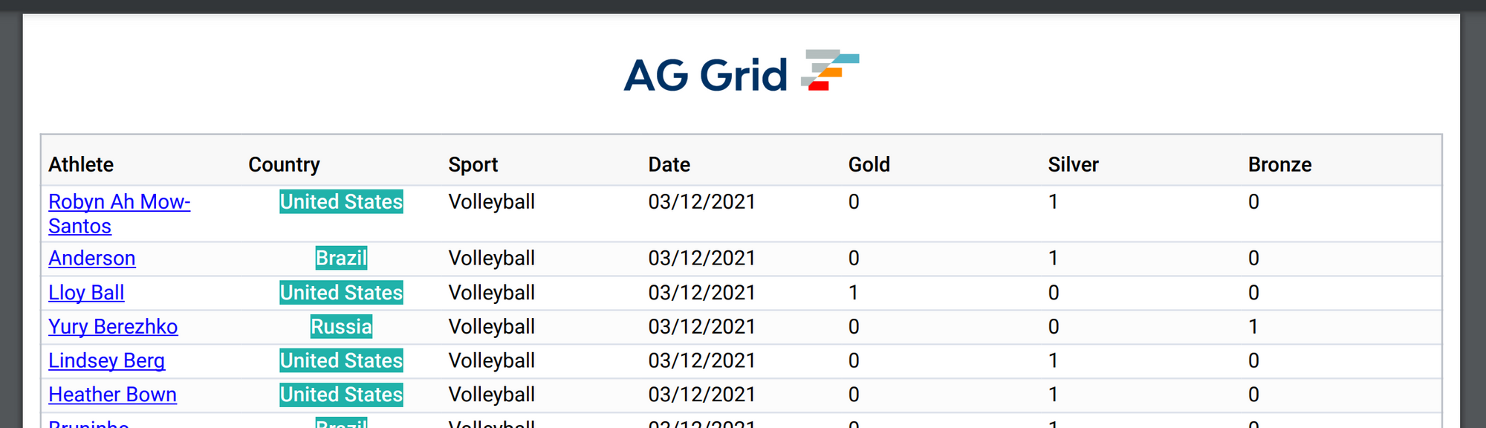Open the Heather Bown link
Screen dimensions: 1486x428
point(113,395)
